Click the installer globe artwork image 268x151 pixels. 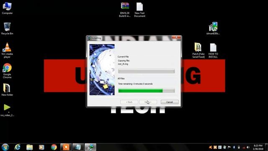(x=102, y=70)
